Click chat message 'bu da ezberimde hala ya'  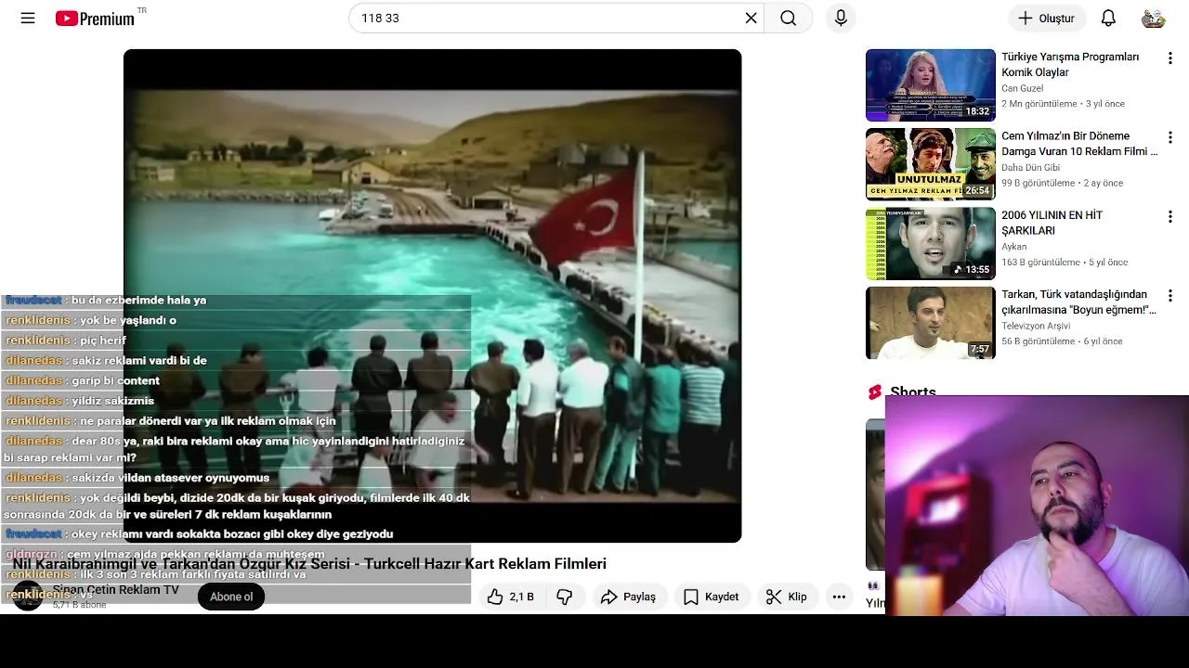(138, 301)
